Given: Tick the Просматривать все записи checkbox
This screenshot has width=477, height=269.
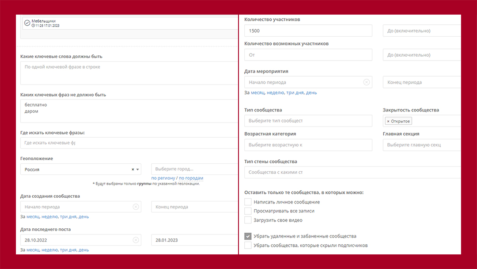Looking at the screenshot, I should (248, 211).
